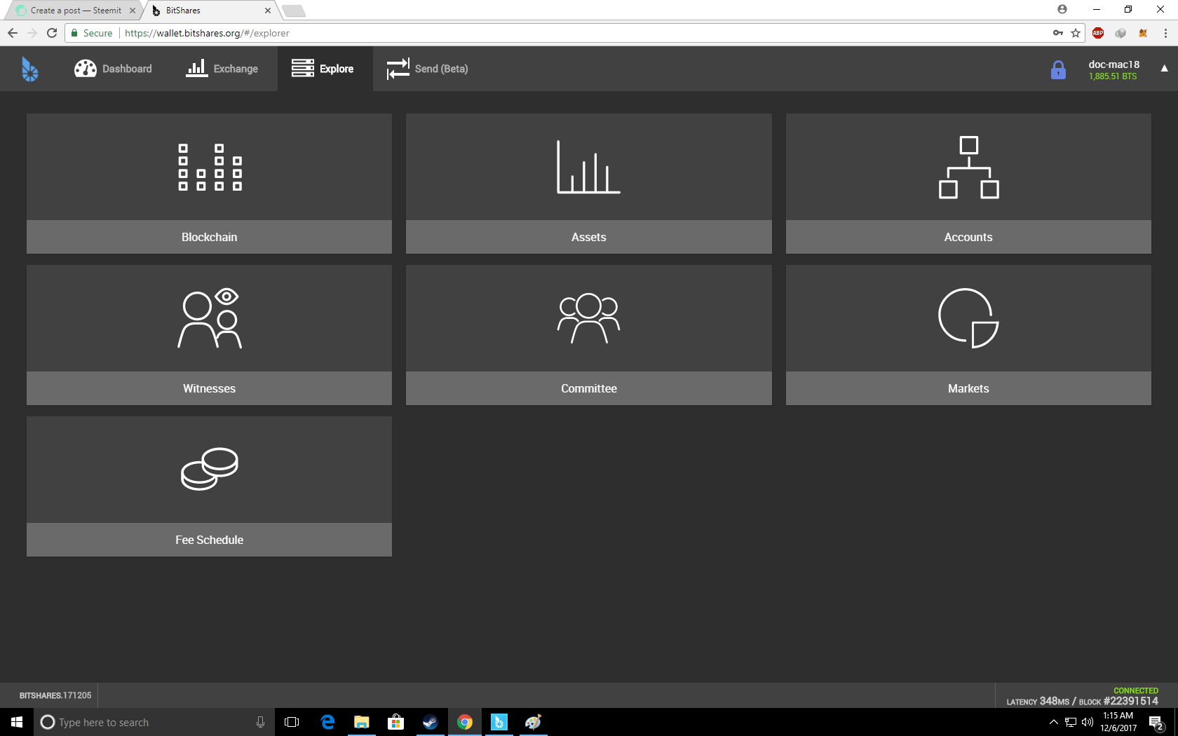Show hidden system tray icons
The width and height of the screenshot is (1178, 736).
click(1053, 722)
